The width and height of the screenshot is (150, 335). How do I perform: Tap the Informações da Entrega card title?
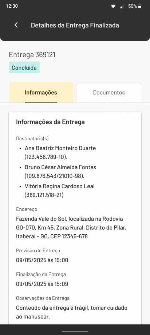[50, 122]
